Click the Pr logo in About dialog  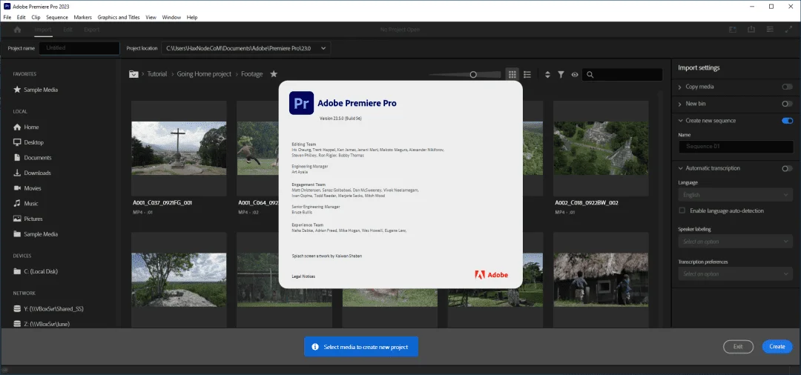[x=301, y=103]
